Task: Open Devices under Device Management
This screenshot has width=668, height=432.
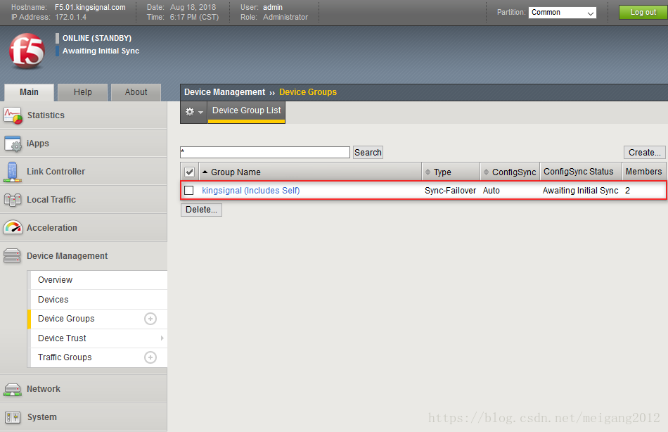Action: tap(98, 299)
